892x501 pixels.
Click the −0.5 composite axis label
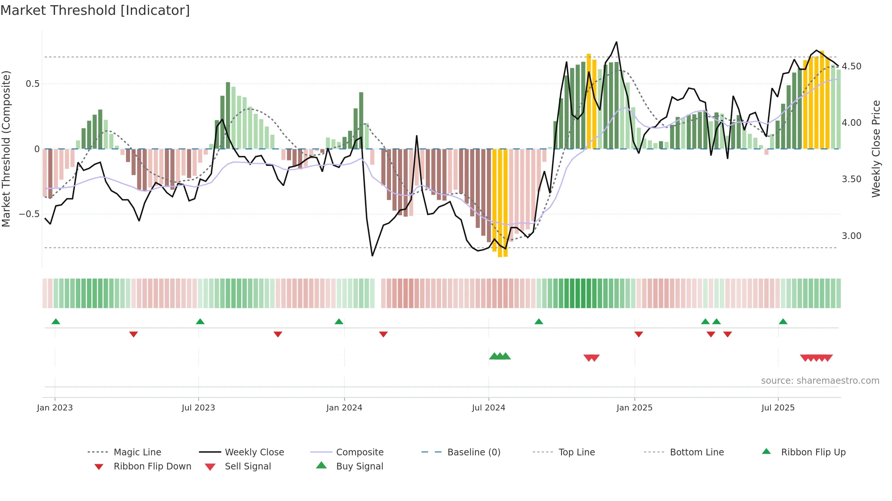29,214
